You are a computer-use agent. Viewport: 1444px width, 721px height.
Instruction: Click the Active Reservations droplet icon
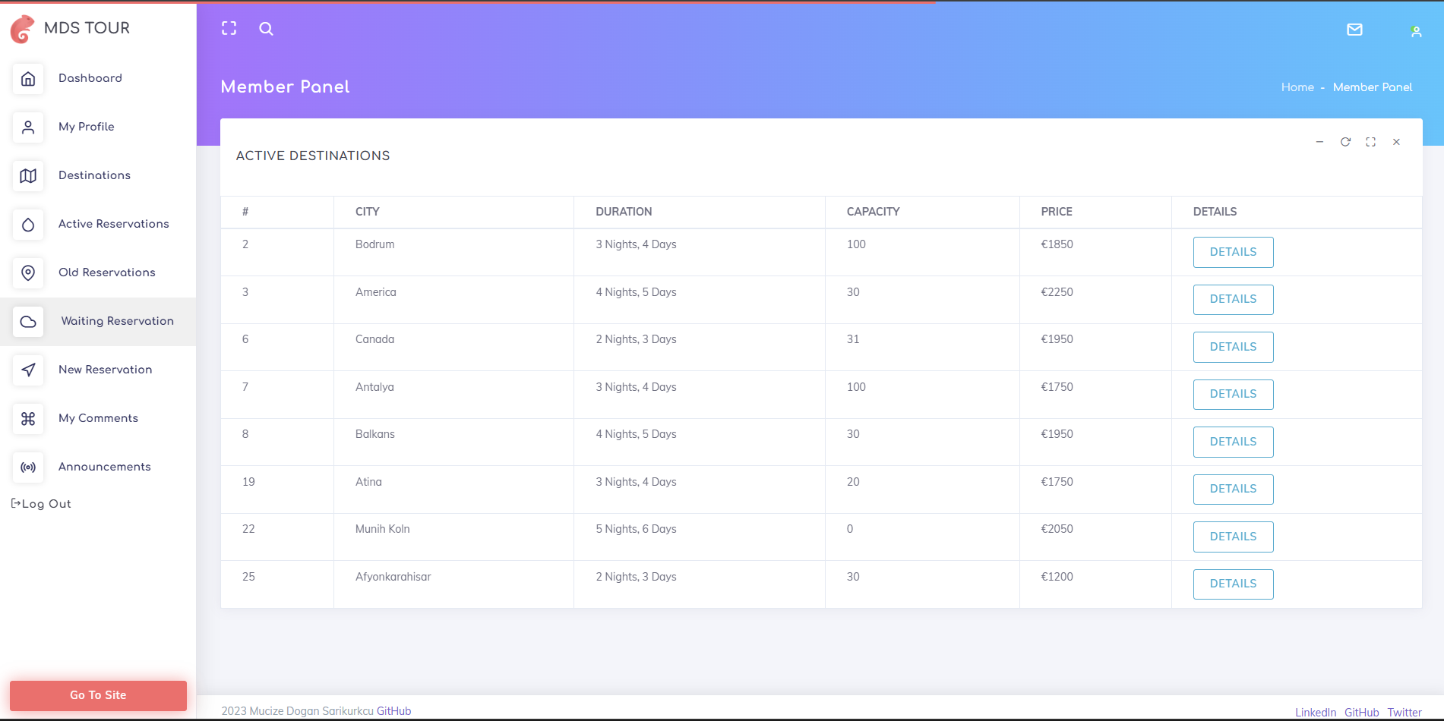click(x=28, y=225)
